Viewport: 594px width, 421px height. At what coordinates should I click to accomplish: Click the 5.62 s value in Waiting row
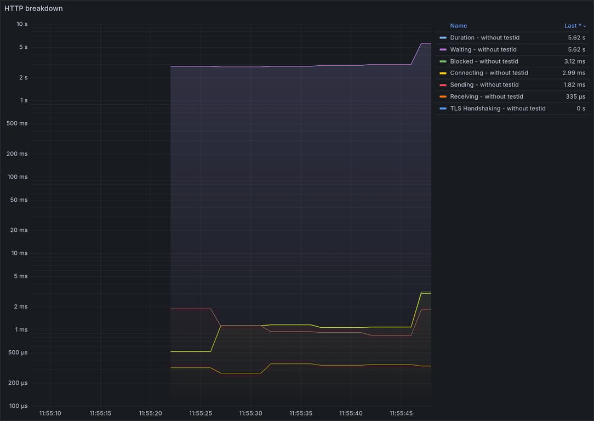[576, 49]
